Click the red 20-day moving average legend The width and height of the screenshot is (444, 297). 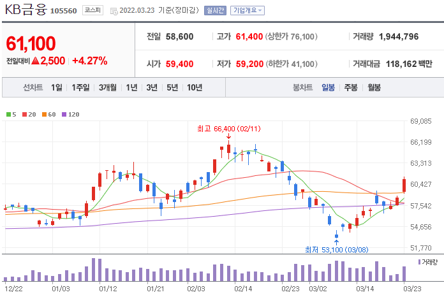click(x=29, y=114)
